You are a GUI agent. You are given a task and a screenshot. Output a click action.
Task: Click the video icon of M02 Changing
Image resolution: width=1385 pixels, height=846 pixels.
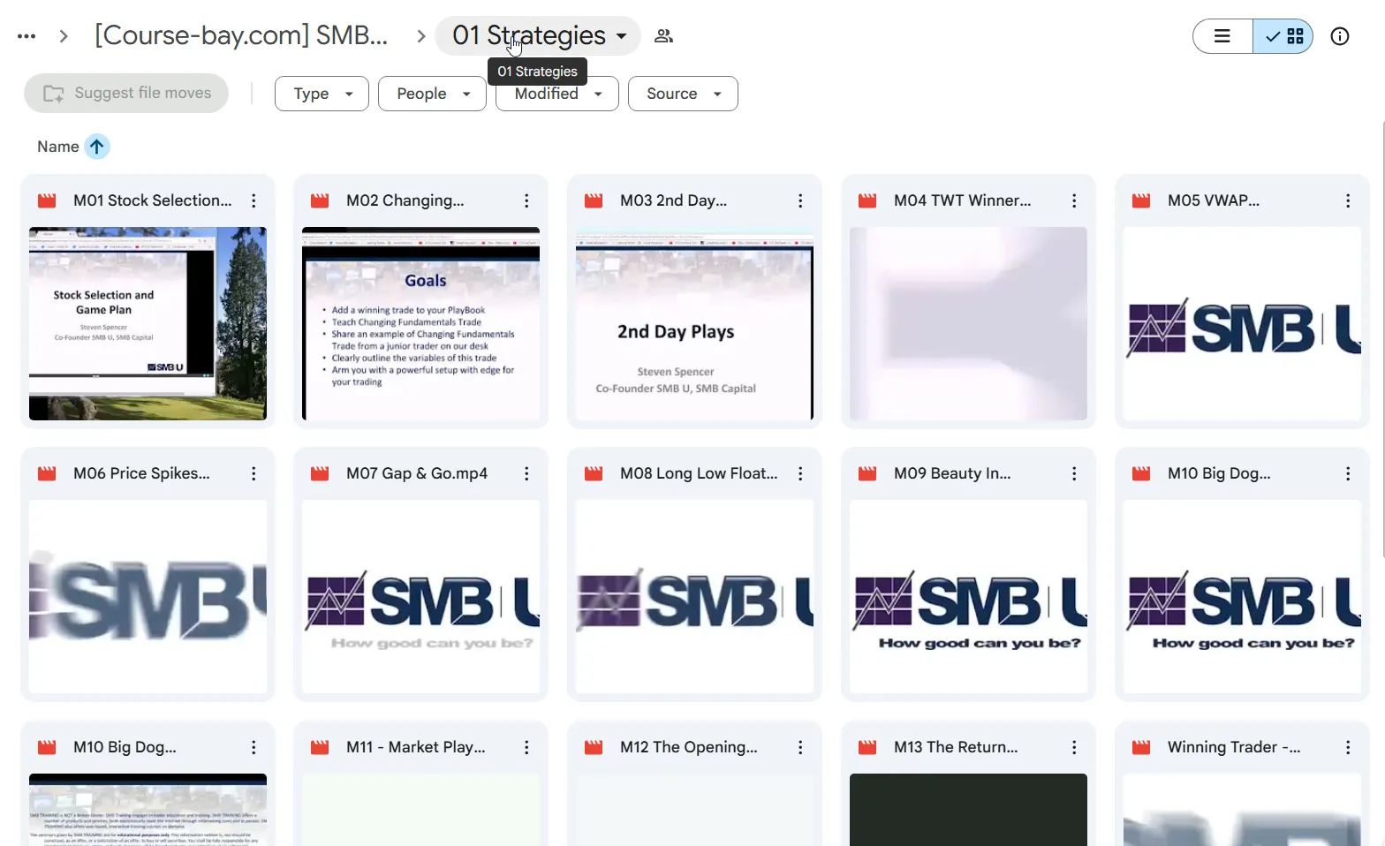point(320,201)
